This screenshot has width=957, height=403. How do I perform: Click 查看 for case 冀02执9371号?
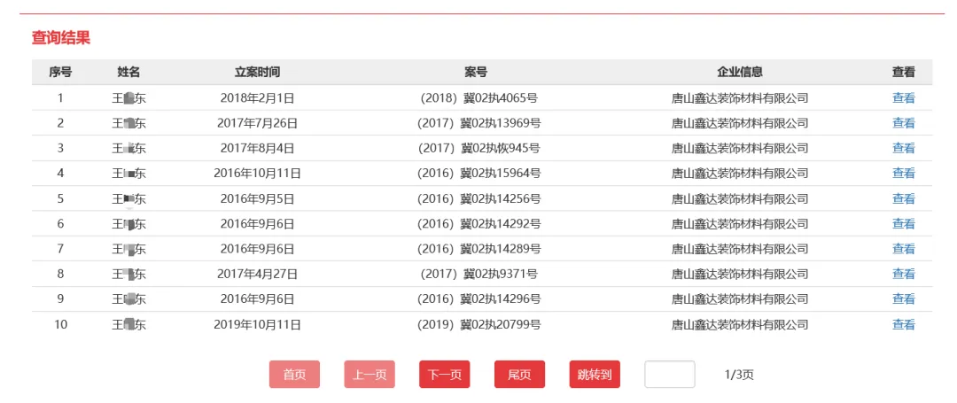point(903,274)
